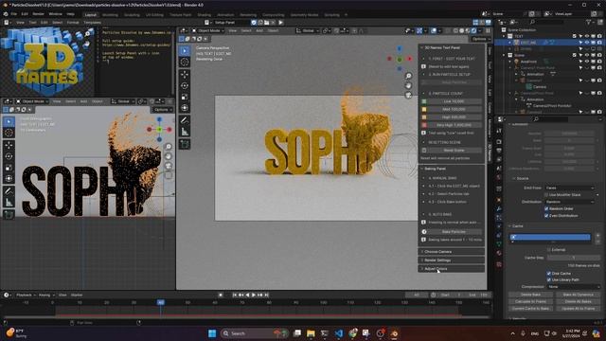The height and width of the screenshot is (341, 606).
Task: Run the script with text editor play button
Action: [x=281, y=23]
